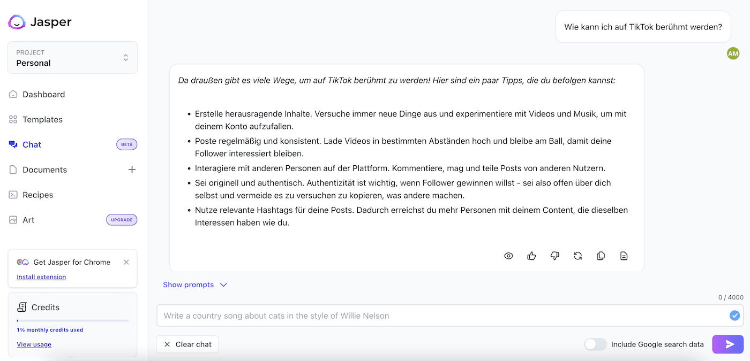Open Art section
This screenshot has height=361, width=750.
coord(28,220)
